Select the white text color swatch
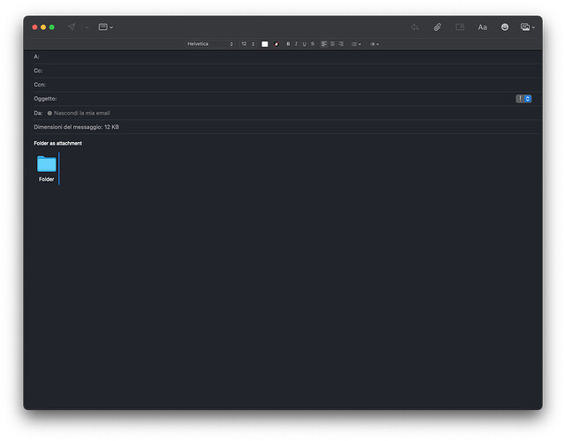Image resolution: width=565 pixels, height=441 pixels. point(265,43)
